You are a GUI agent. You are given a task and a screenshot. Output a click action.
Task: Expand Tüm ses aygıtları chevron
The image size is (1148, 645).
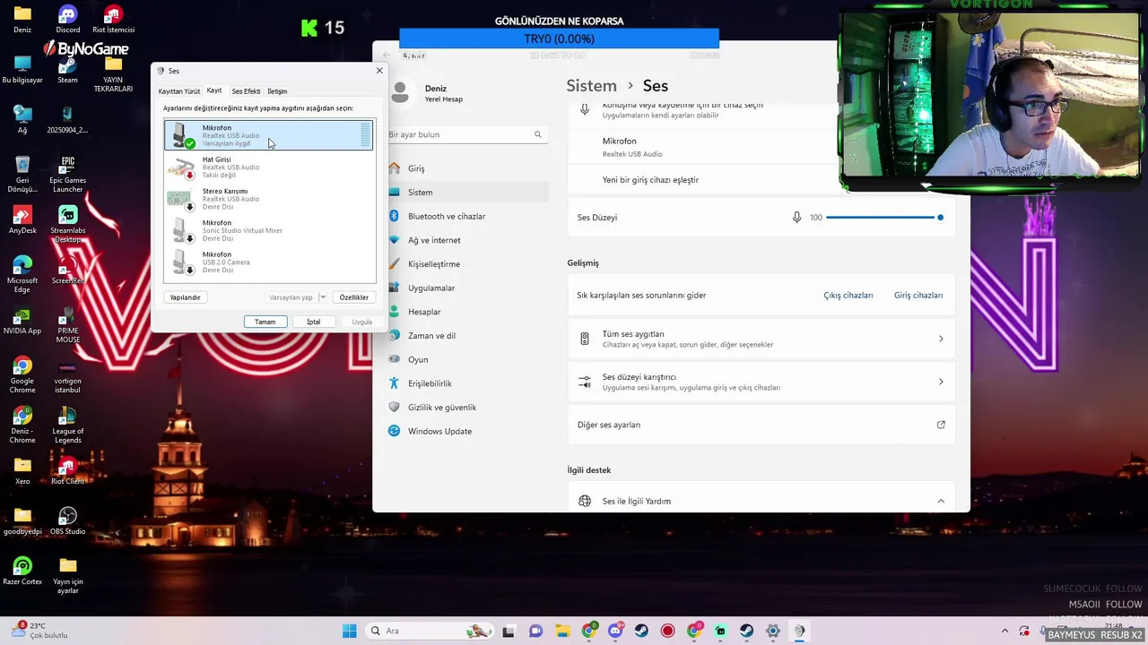tap(941, 339)
